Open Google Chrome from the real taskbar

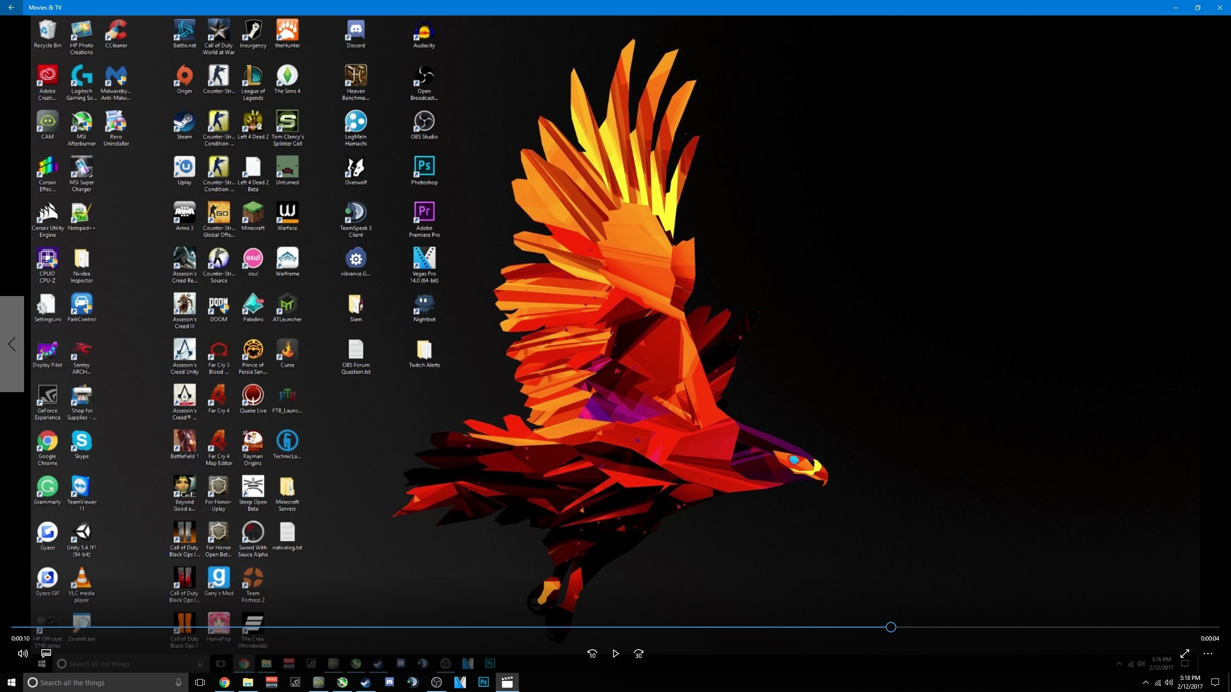click(224, 682)
